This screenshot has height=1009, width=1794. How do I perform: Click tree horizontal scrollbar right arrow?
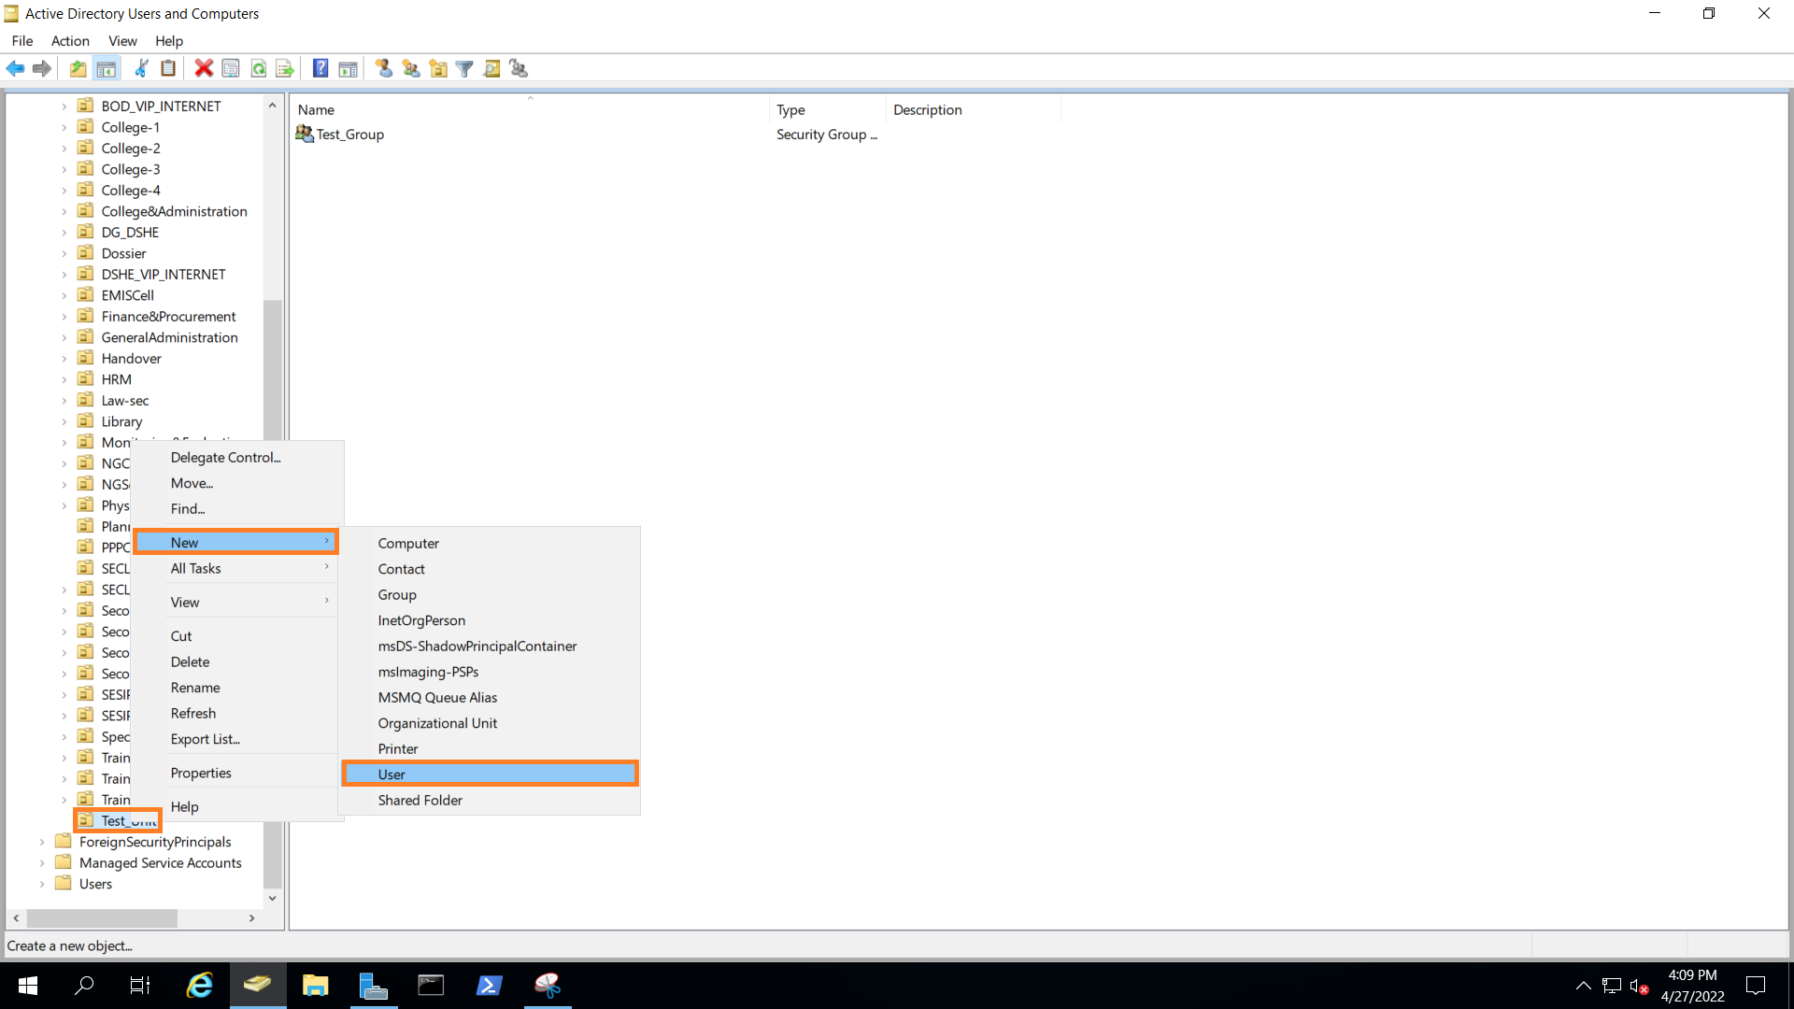click(251, 918)
